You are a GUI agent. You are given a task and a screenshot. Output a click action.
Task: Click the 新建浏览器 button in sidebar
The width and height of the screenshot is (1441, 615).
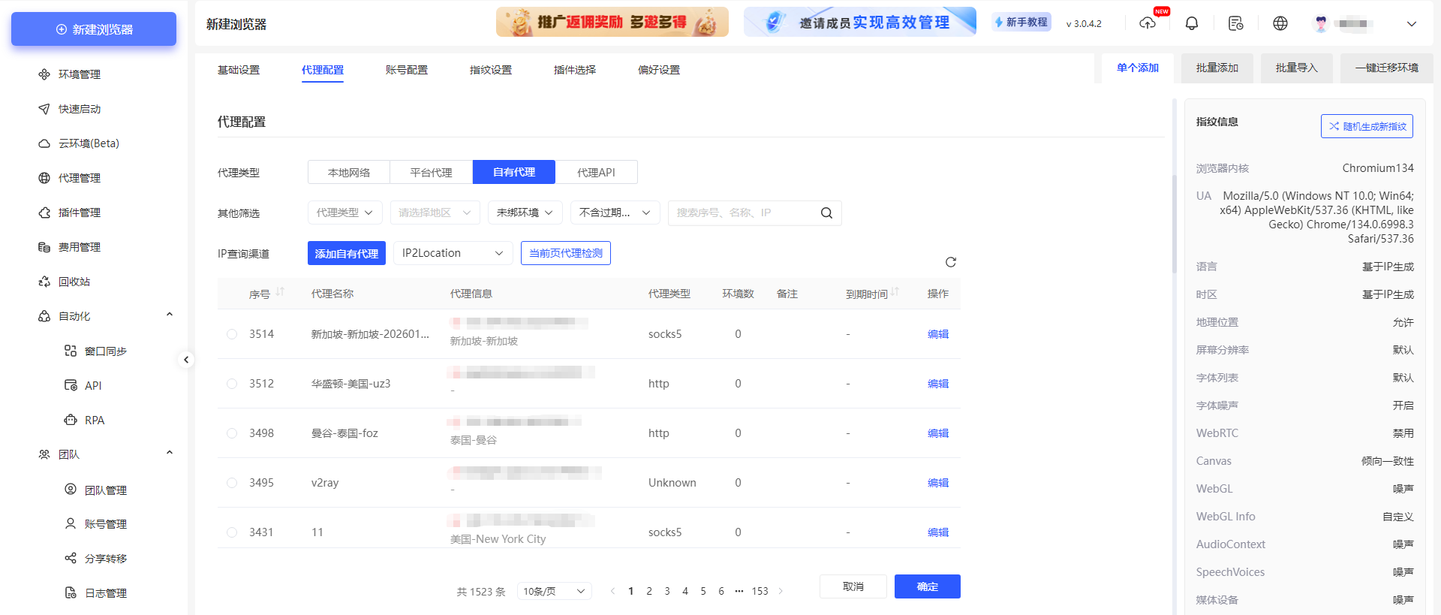pyautogui.click(x=94, y=29)
